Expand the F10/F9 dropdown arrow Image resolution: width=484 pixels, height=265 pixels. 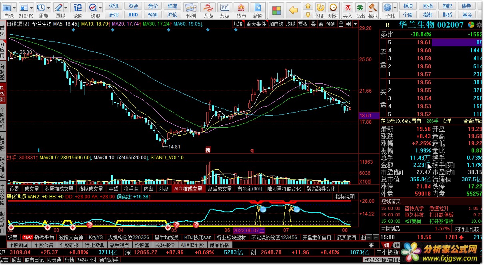pos(32,8)
